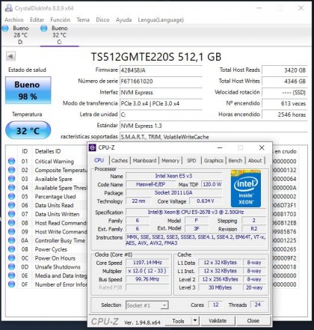Switch to the Bench tab
The image size is (314, 330).
pyautogui.click(x=235, y=160)
